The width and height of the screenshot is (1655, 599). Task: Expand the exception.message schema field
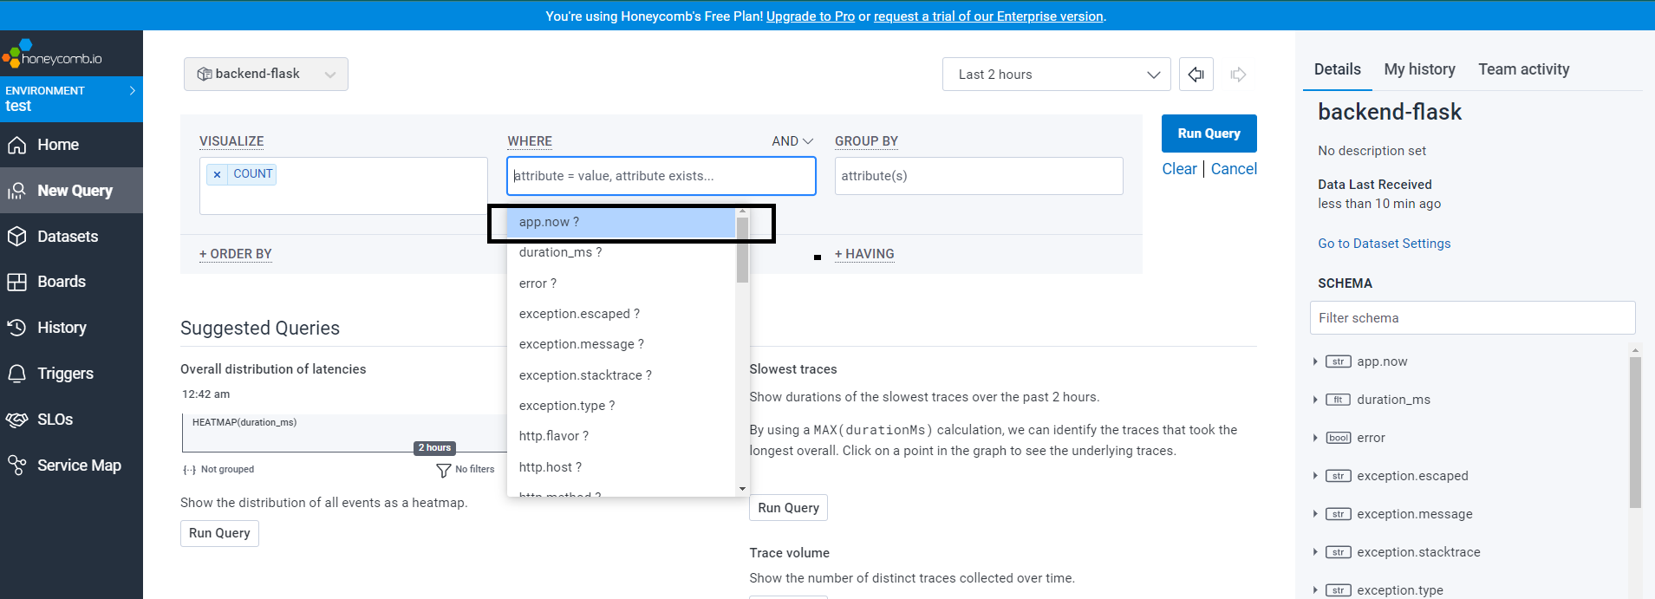coord(1315,514)
